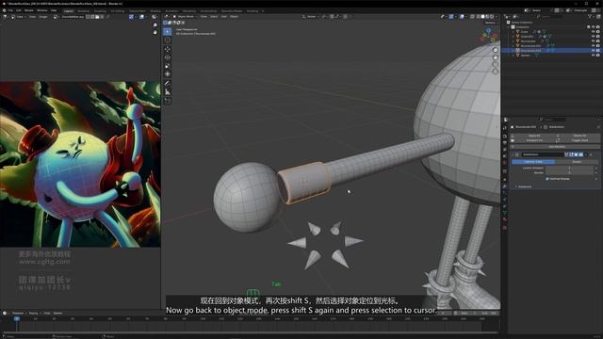Switch perspective/orthographic view button in viewport
The width and height of the screenshot is (603, 339).
(496, 72)
